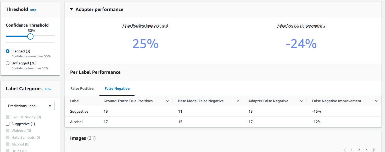
Task: Select the Alcohol row in the table
Action: tap(76, 121)
